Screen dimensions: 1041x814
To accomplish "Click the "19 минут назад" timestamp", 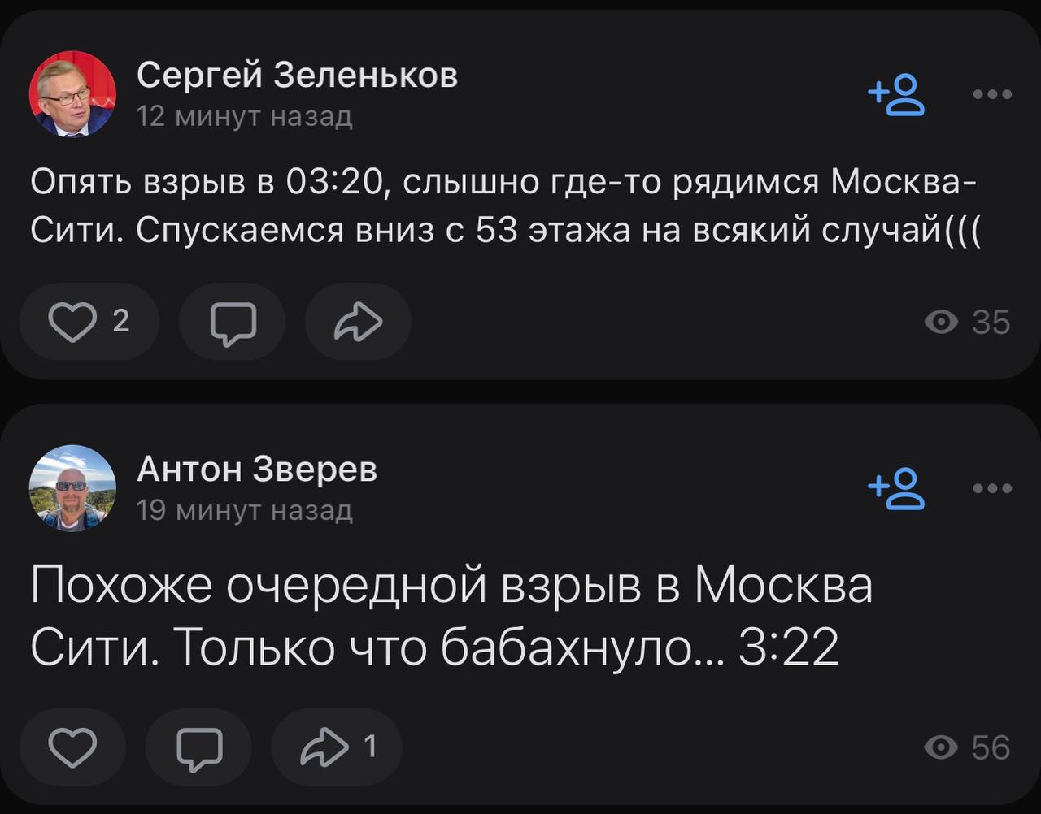I will pyautogui.click(x=244, y=511).
